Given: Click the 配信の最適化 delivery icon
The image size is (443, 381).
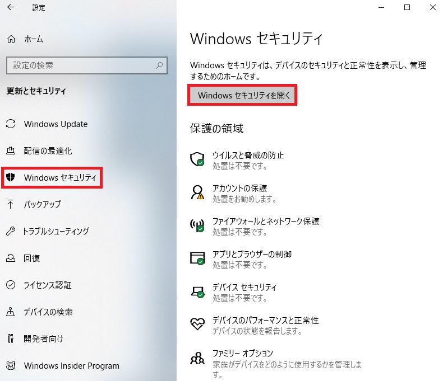Looking at the screenshot, I should (x=11, y=150).
